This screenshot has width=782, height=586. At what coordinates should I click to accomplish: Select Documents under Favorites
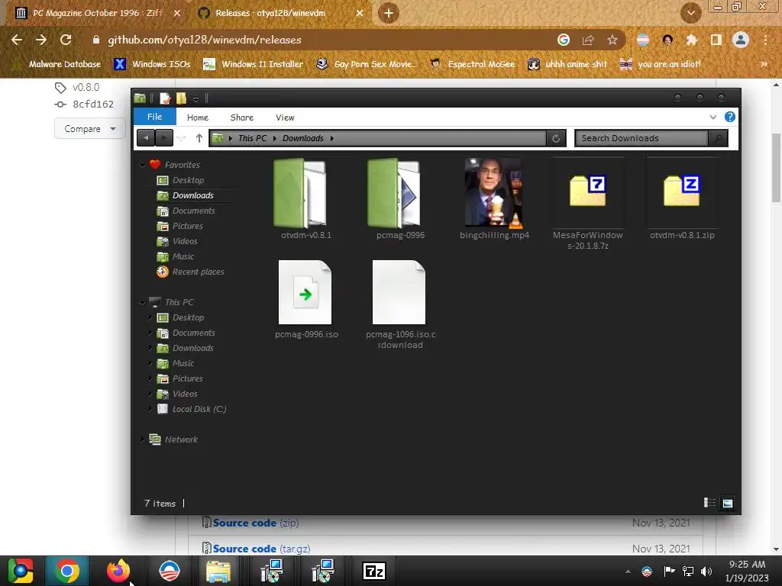[x=193, y=211]
